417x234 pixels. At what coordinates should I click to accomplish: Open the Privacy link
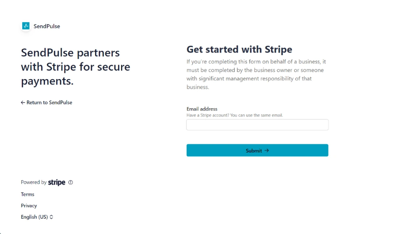pos(29,206)
